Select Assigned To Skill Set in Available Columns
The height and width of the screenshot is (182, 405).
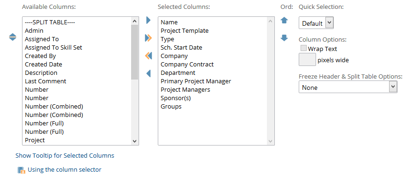(53, 48)
